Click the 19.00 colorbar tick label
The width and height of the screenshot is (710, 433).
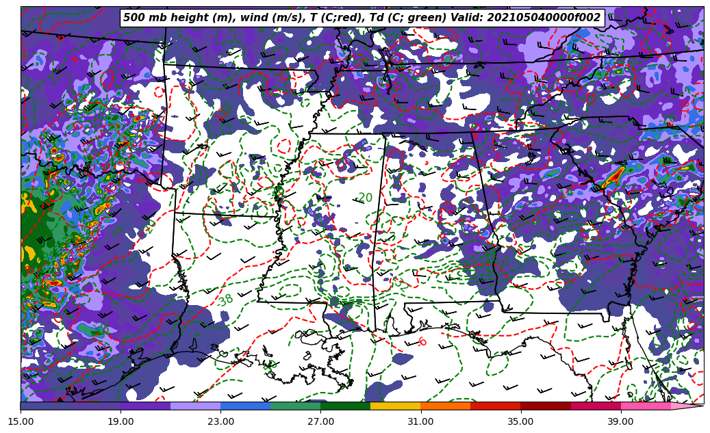pyautogui.click(x=121, y=421)
